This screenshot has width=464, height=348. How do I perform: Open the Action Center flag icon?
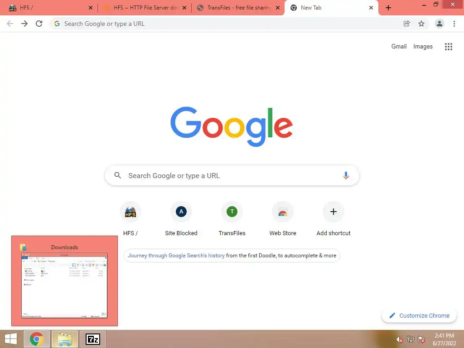tap(421, 339)
